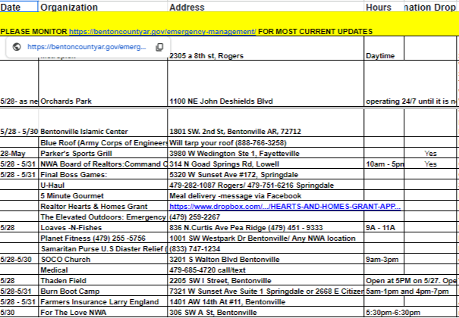Select U-Haul organization cell

coord(103,185)
